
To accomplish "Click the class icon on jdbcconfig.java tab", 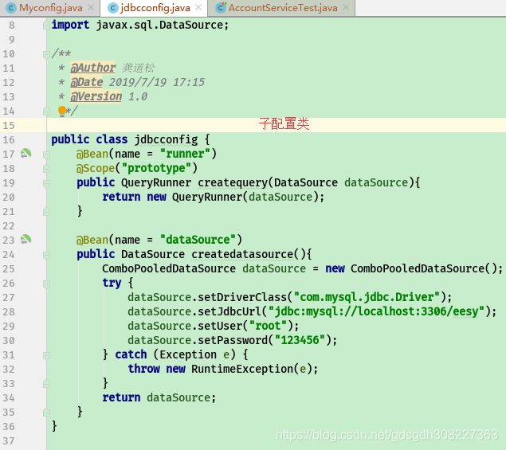I will [x=112, y=8].
